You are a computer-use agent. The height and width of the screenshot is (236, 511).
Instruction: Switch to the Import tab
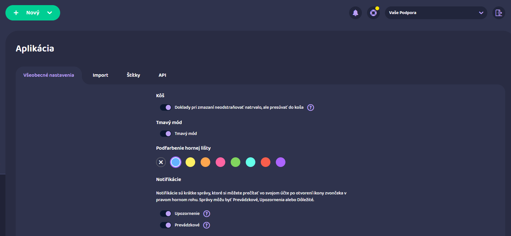click(x=100, y=75)
